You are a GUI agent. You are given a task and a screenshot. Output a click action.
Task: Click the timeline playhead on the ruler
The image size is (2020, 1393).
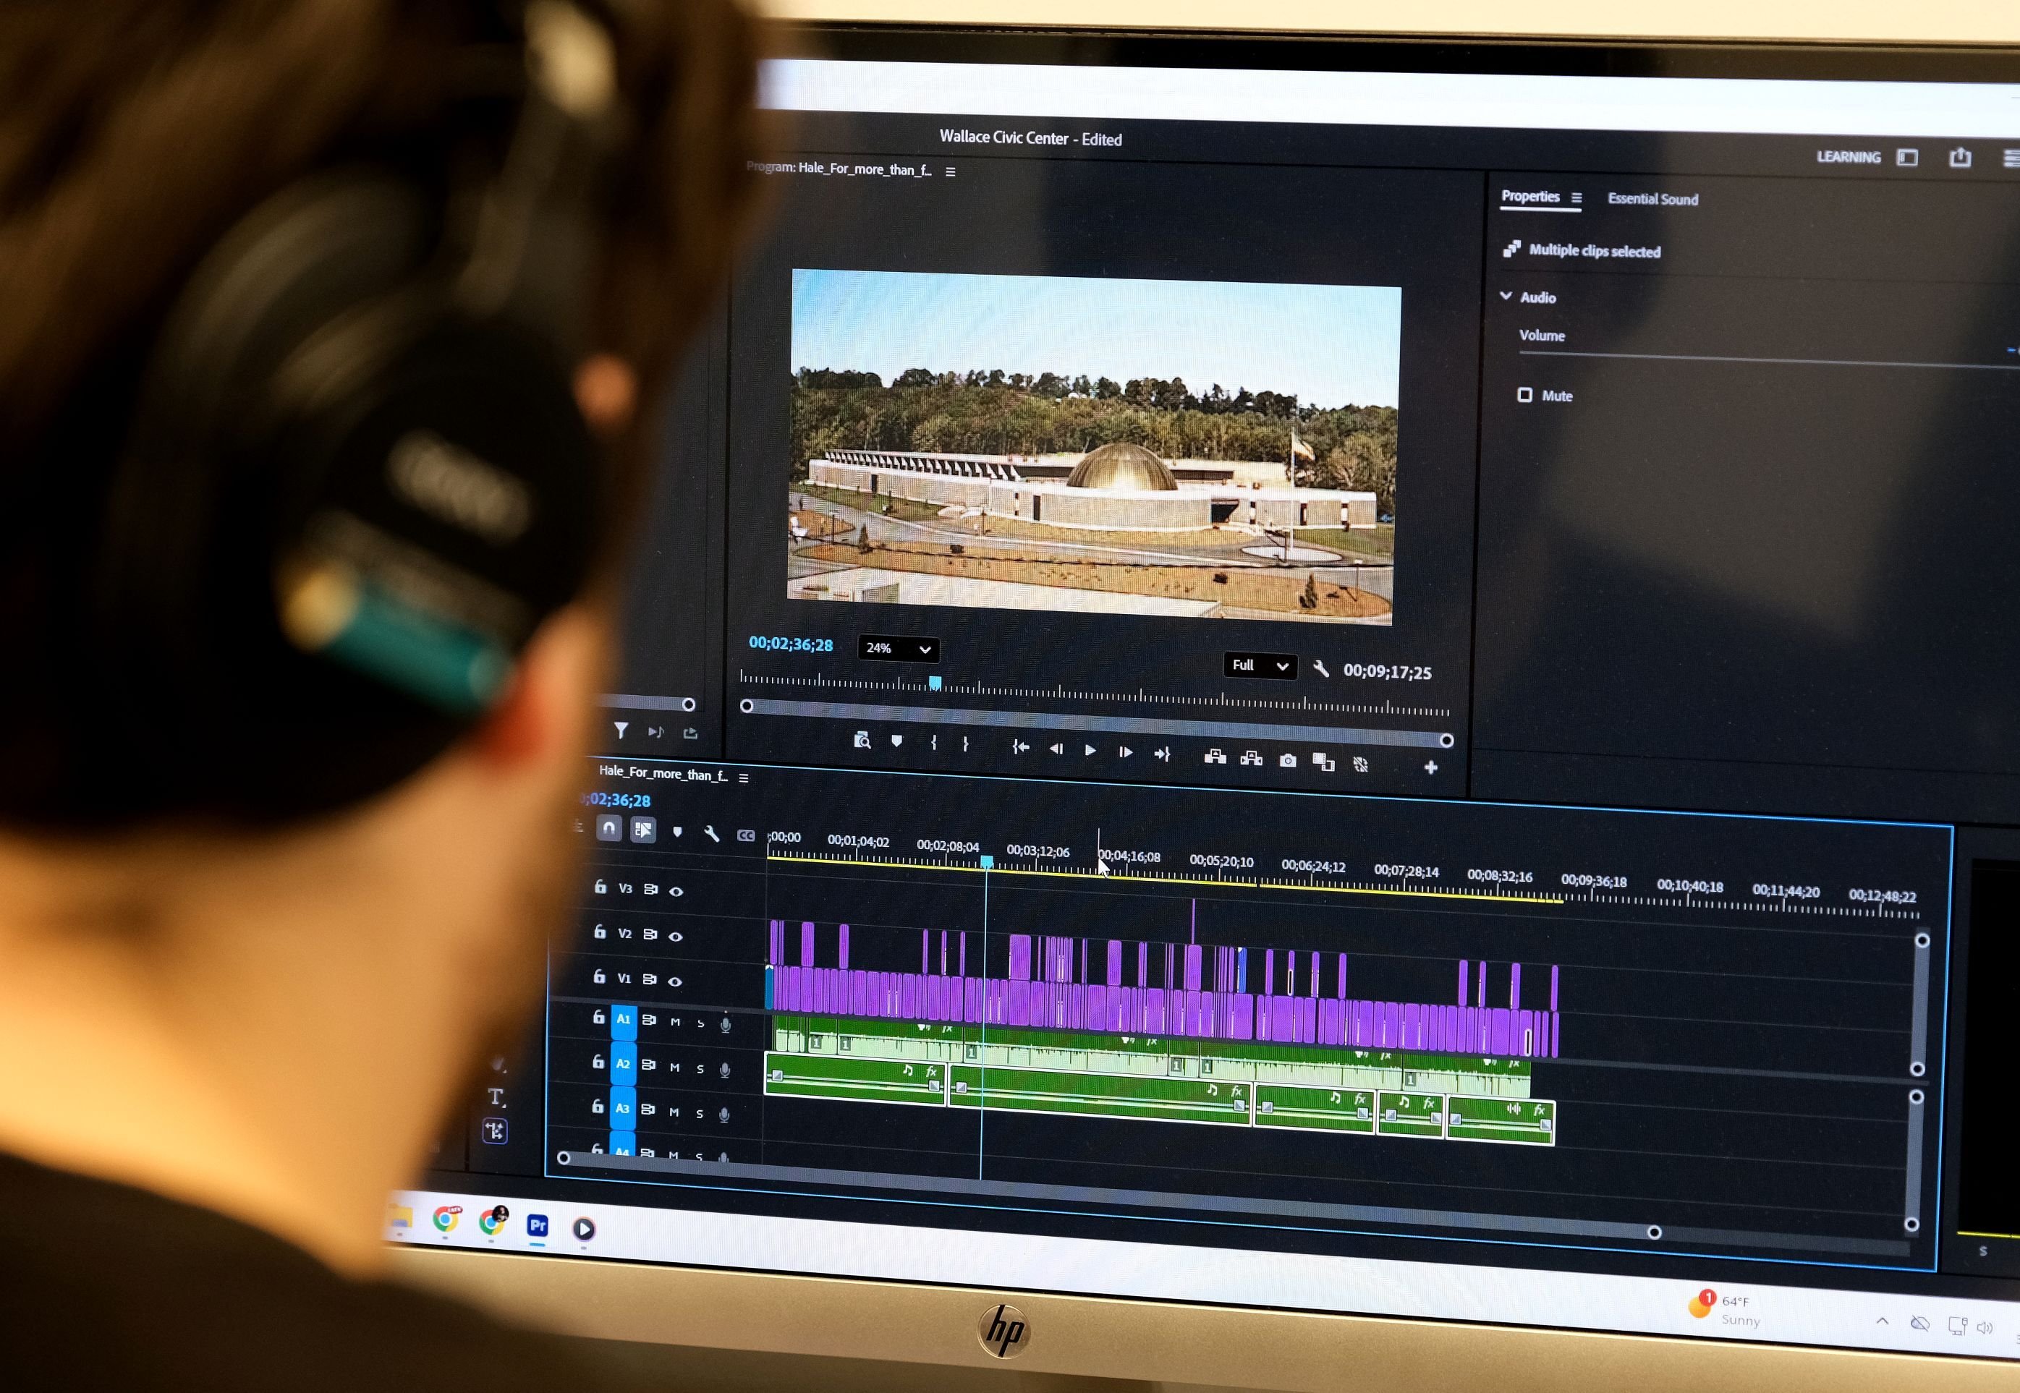(986, 862)
